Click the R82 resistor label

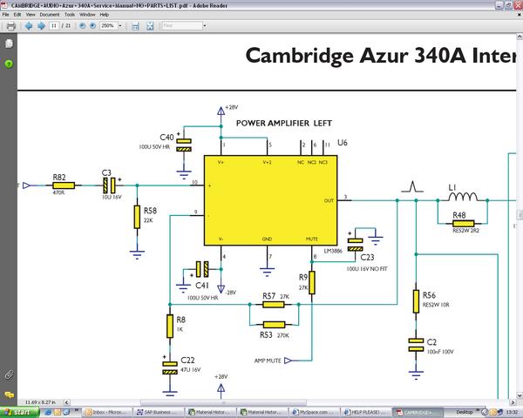(x=59, y=178)
